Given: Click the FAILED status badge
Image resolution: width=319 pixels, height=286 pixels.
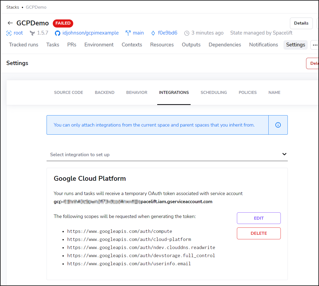Looking at the screenshot, I should (x=63, y=23).
